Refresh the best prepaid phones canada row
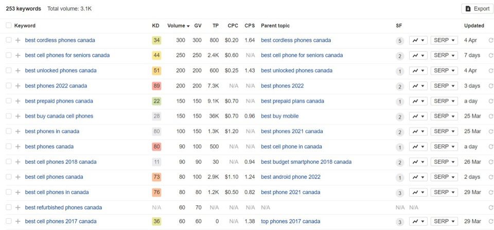 (x=490, y=101)
